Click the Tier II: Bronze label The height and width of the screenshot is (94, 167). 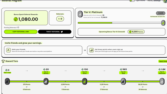(x=46, y=73)
